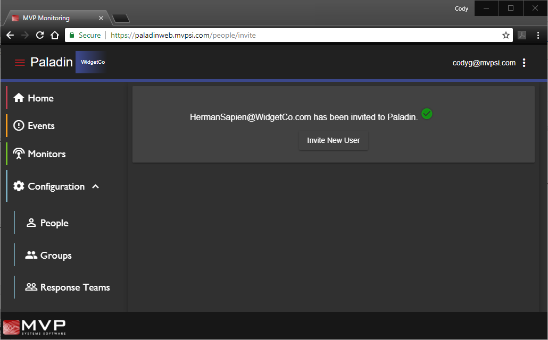Click the codyg@mvpsi.com account label
The height and width of the screenshot is (340, 548).
(484, 63)
